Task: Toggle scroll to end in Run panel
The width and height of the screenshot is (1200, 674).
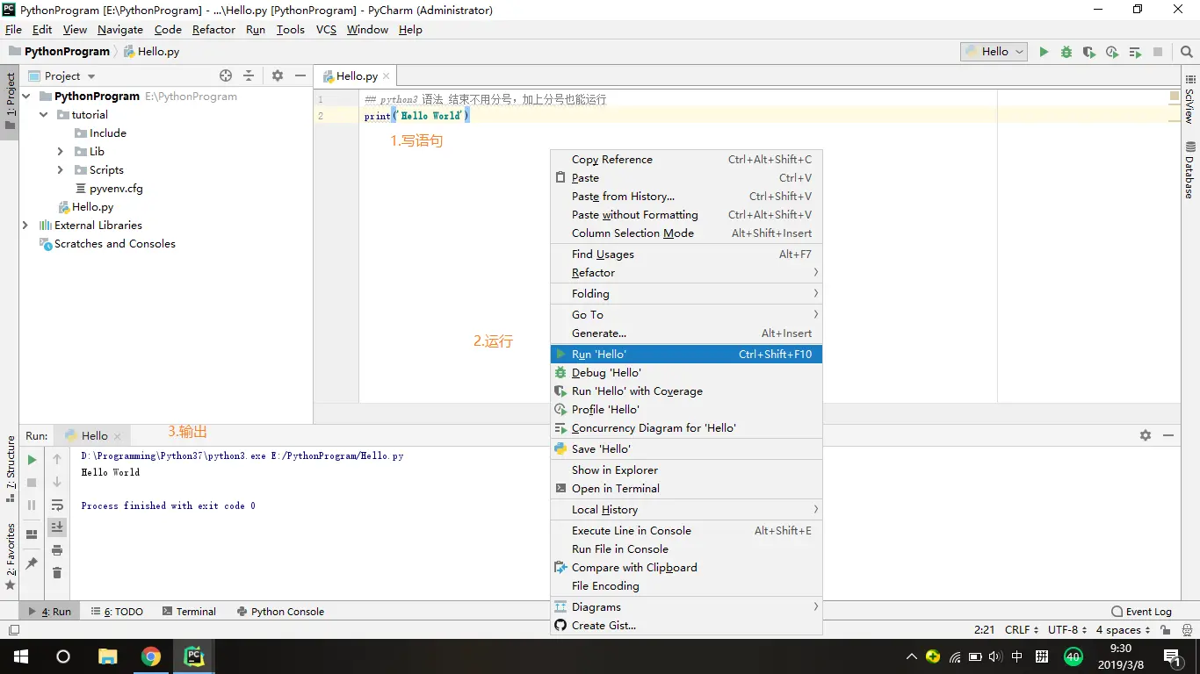Action: pyautogui.click(x=57, y=527)
